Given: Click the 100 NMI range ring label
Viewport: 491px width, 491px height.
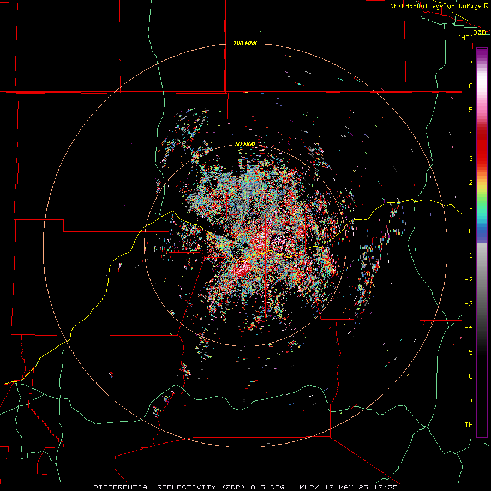Looking at the screenshot, I should point(245,43).
